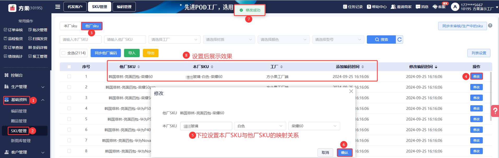Select the 本厂sku tab
Screen dimensions: 499x158
[x=71, y=26]
